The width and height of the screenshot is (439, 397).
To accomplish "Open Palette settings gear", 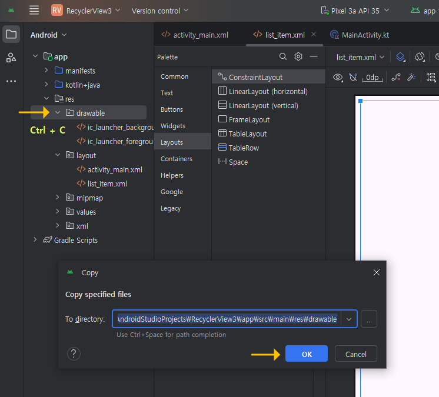I will [x=298, y=57].
